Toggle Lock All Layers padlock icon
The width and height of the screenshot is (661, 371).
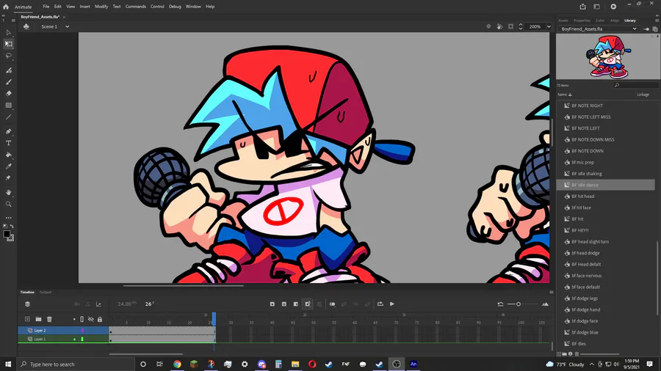pos(100,319)
